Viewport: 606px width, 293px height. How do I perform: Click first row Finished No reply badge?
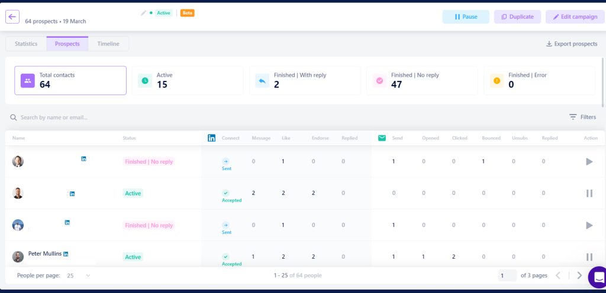(149, 161)
